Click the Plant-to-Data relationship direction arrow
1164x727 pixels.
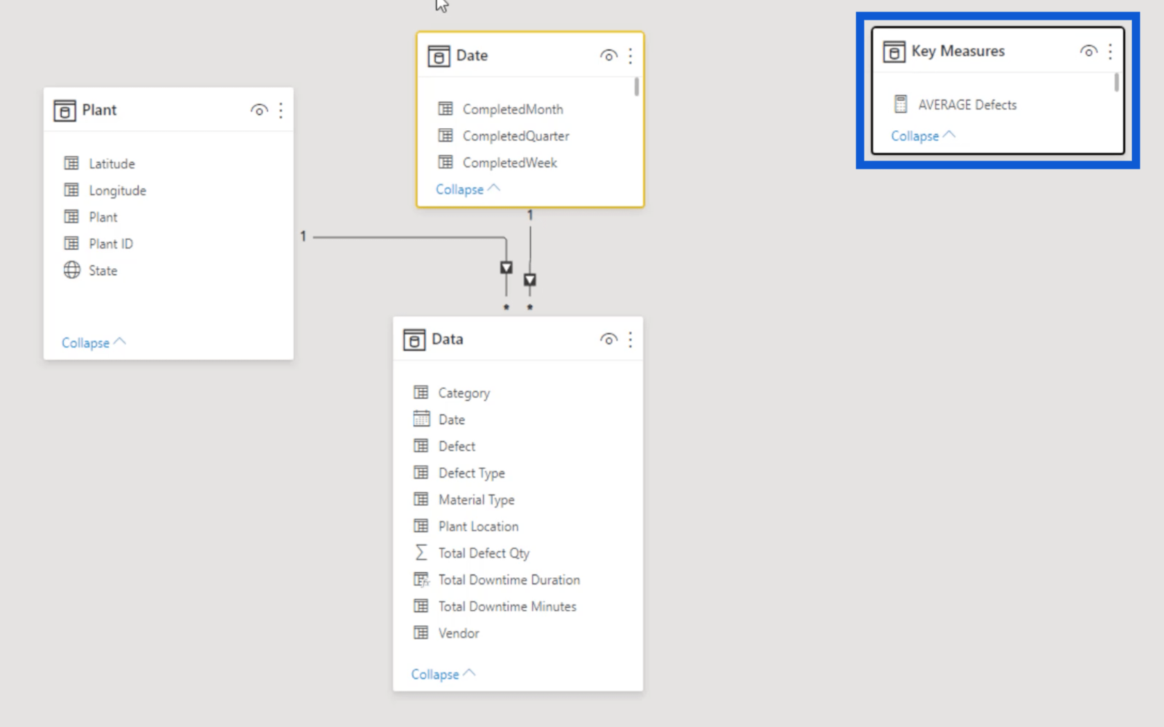click(506, 268)
